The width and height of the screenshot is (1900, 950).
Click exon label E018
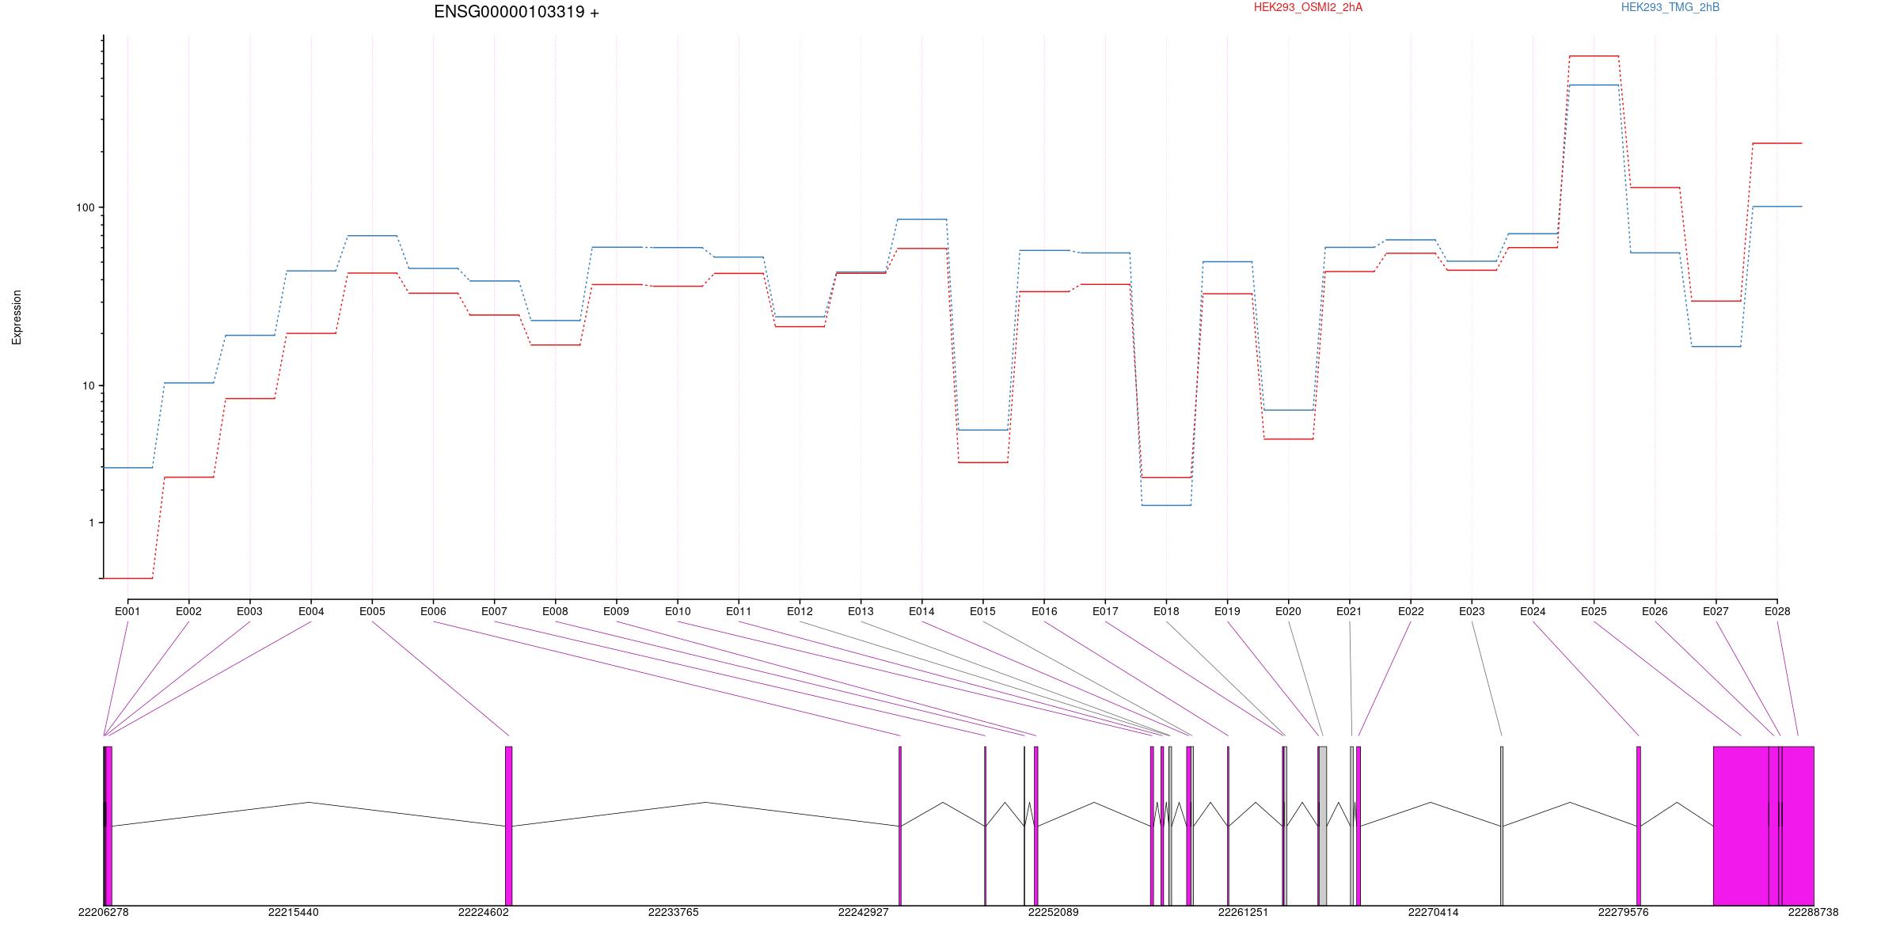coord(1166,611)
